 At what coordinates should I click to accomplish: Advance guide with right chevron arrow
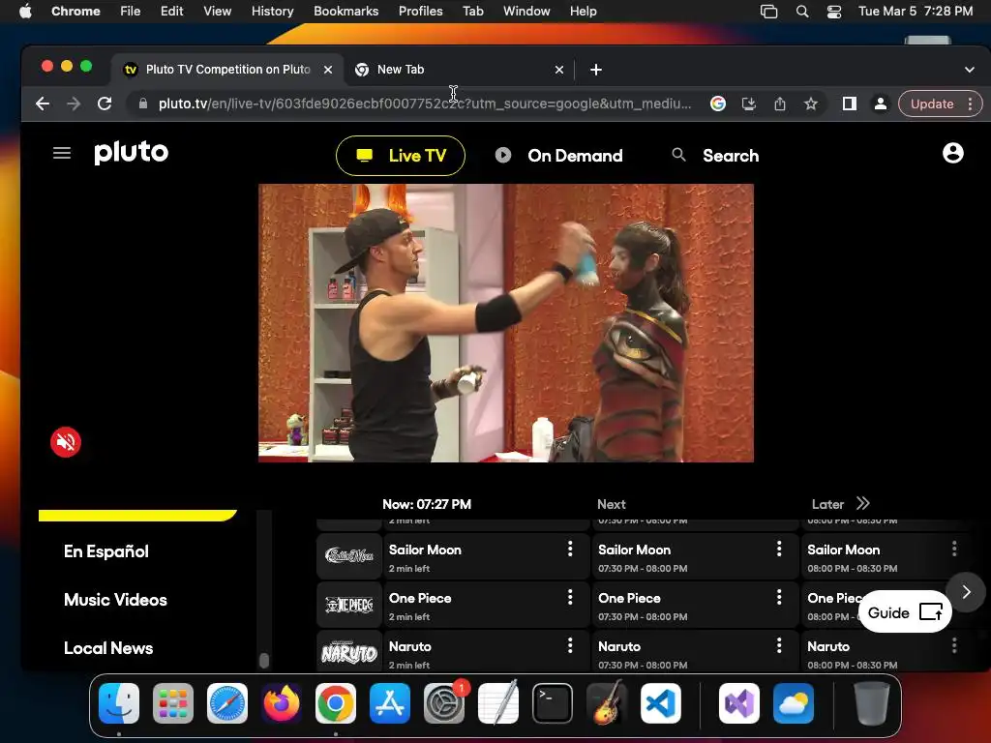click(x=966, y=592)
